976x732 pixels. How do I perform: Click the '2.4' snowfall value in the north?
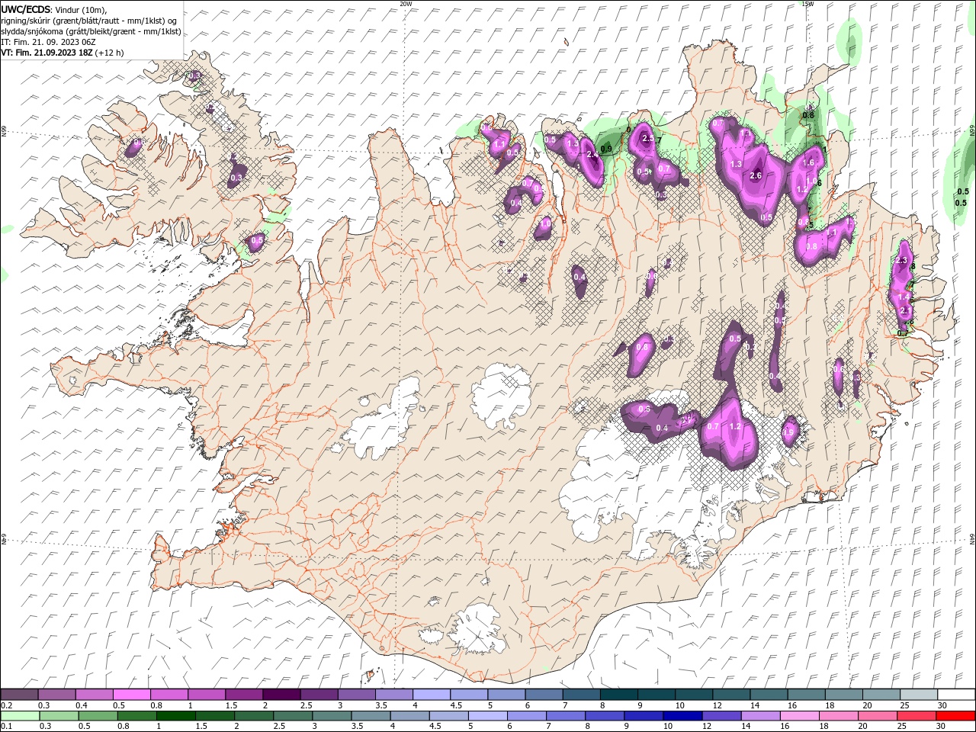click(x=592, y=155)
